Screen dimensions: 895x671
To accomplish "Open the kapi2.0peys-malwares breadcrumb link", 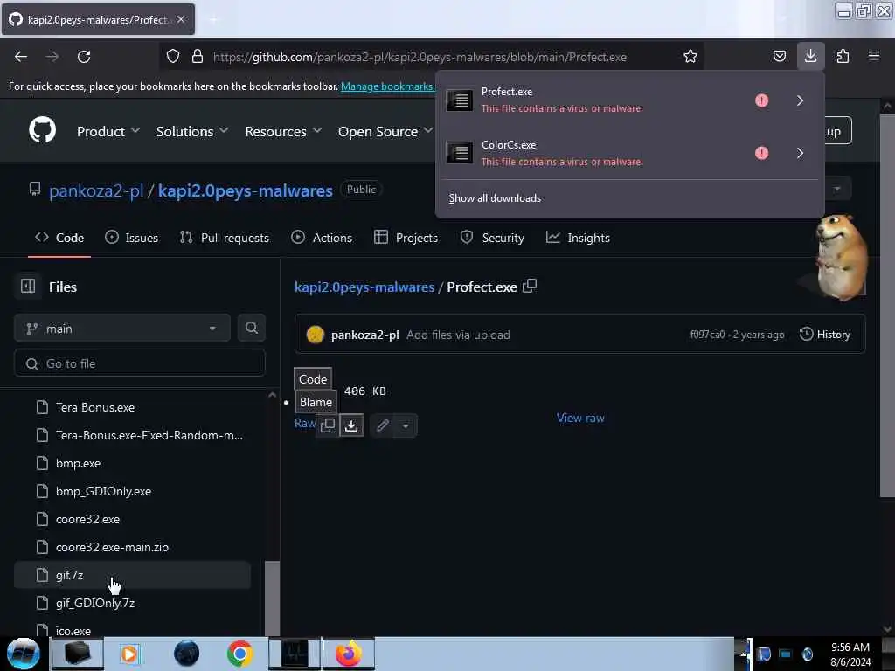I will 364,287.
